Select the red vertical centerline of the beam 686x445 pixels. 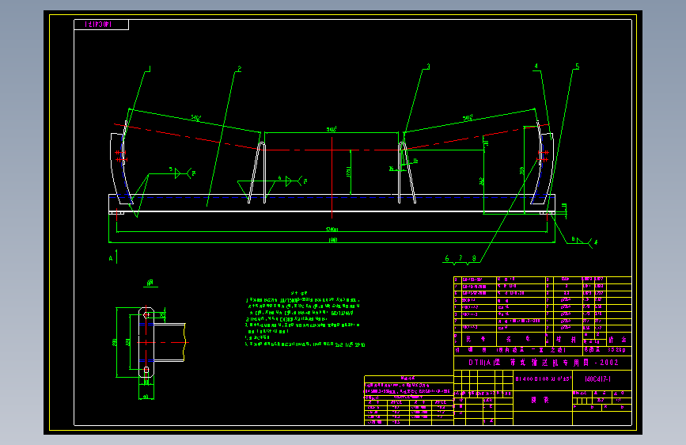tap(332, 177)
